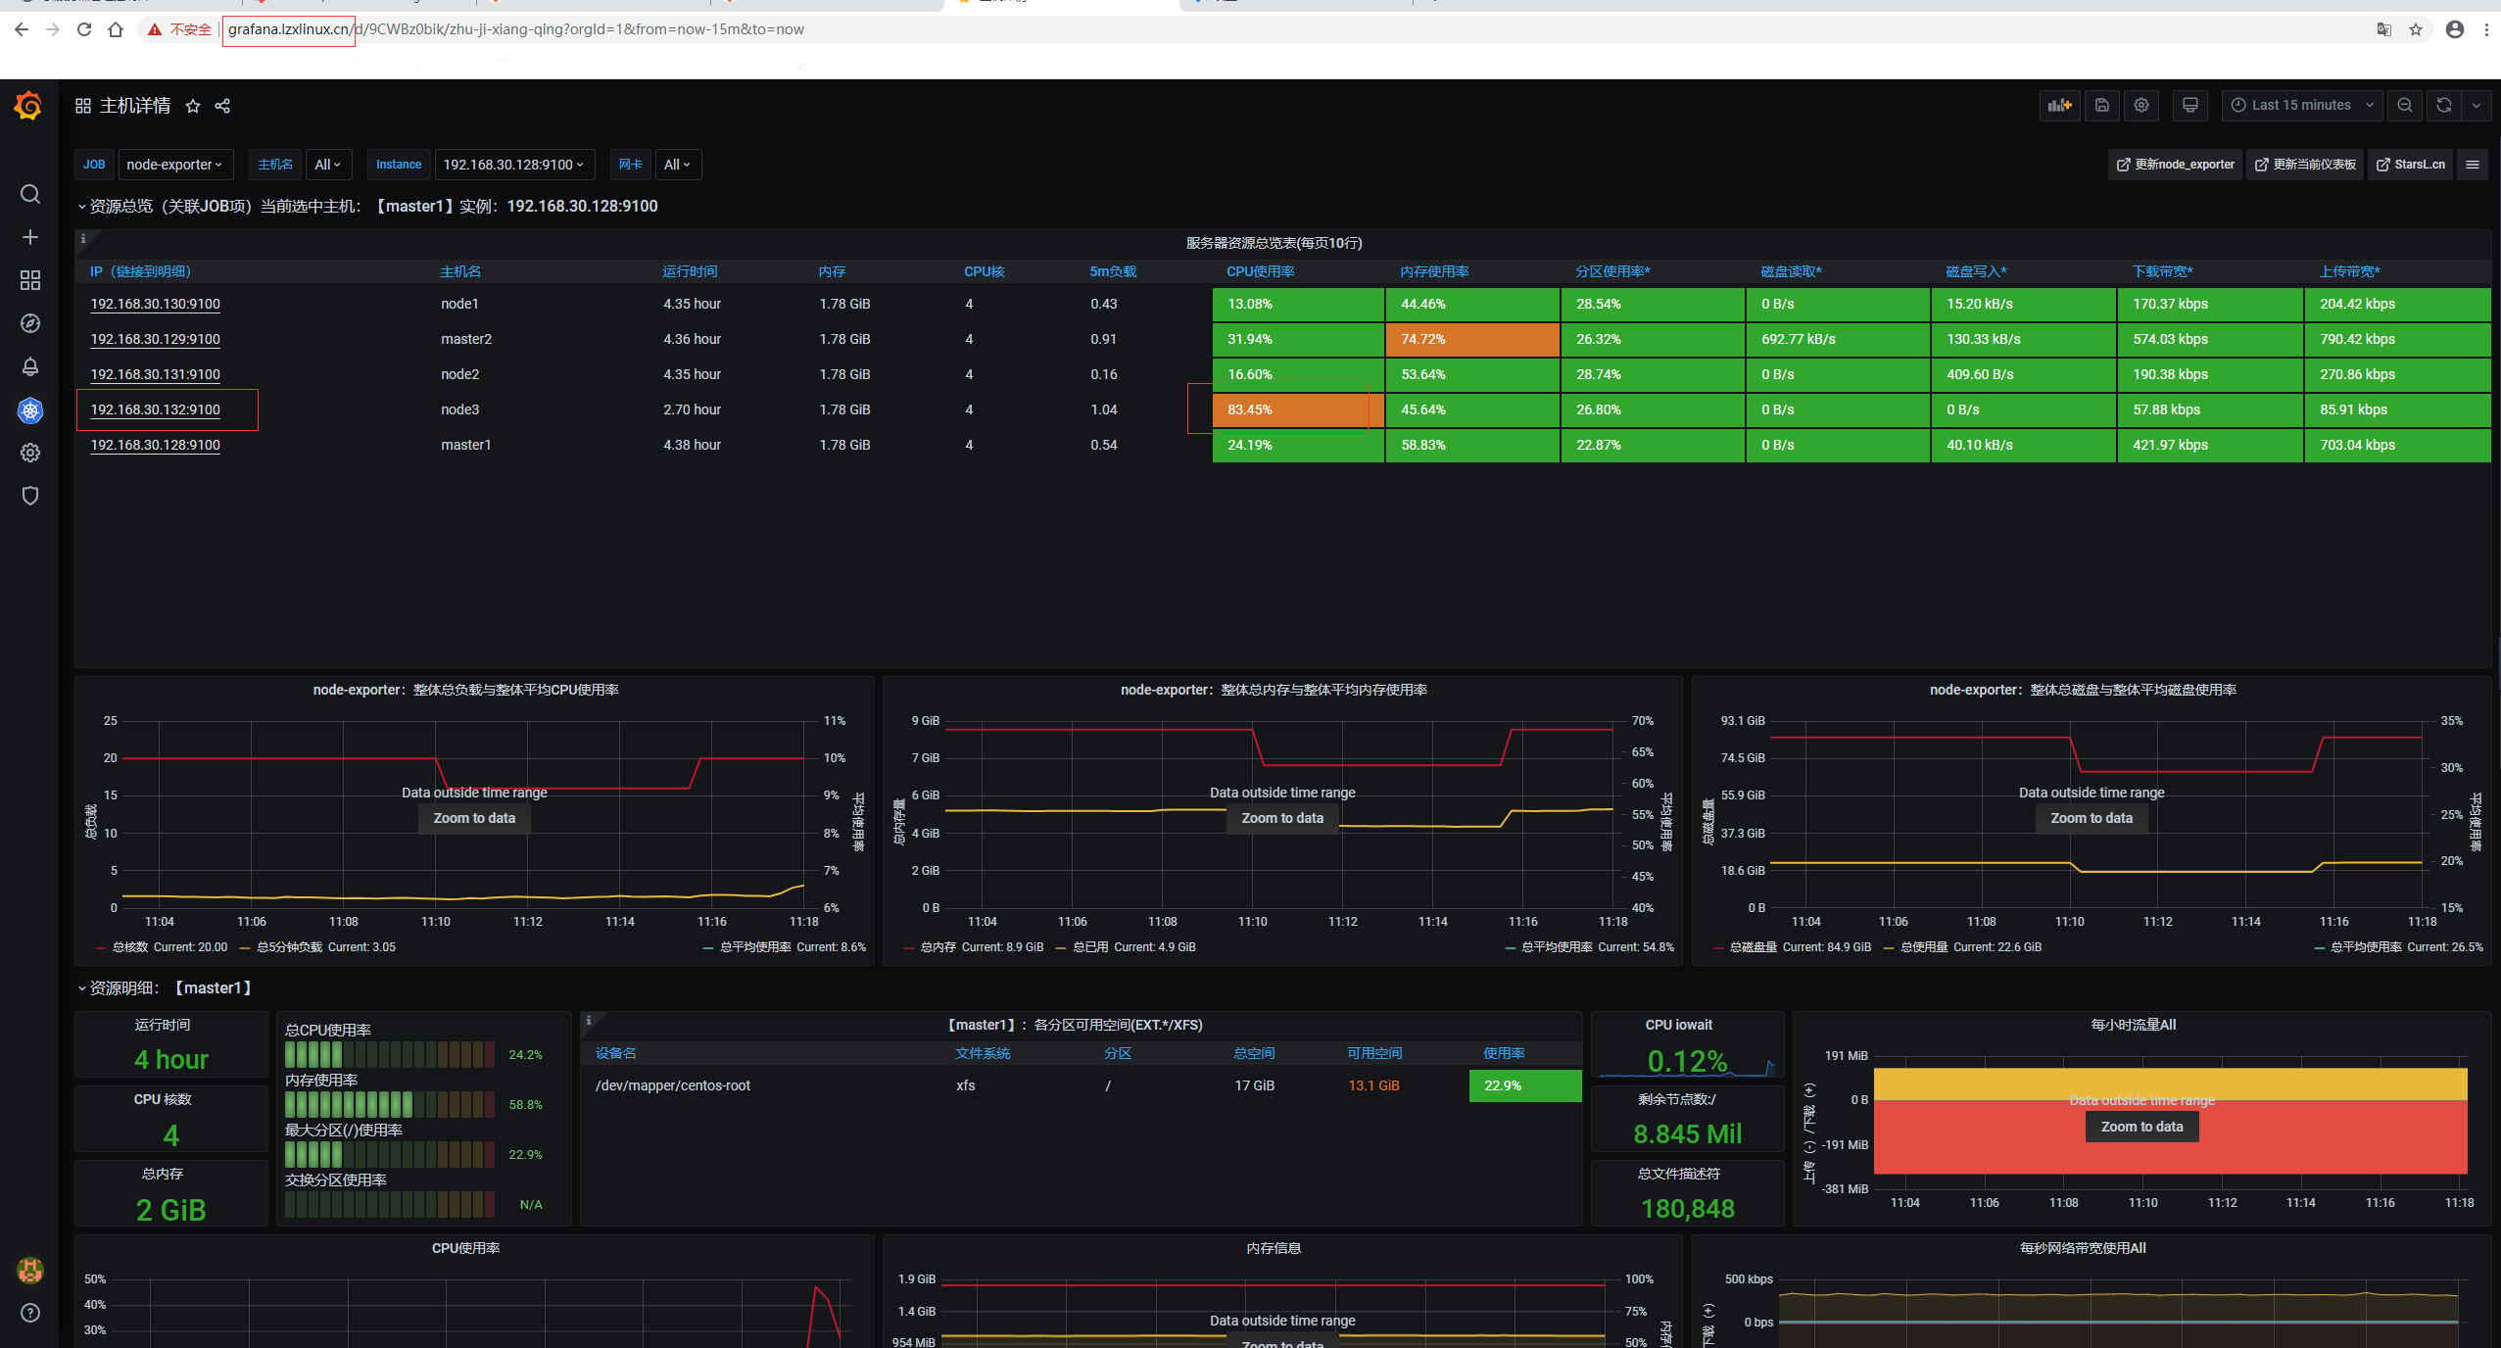Go back in the browser
Image resolution: width=2501 pixels, height=1348 pixels.
pos(22,29)
